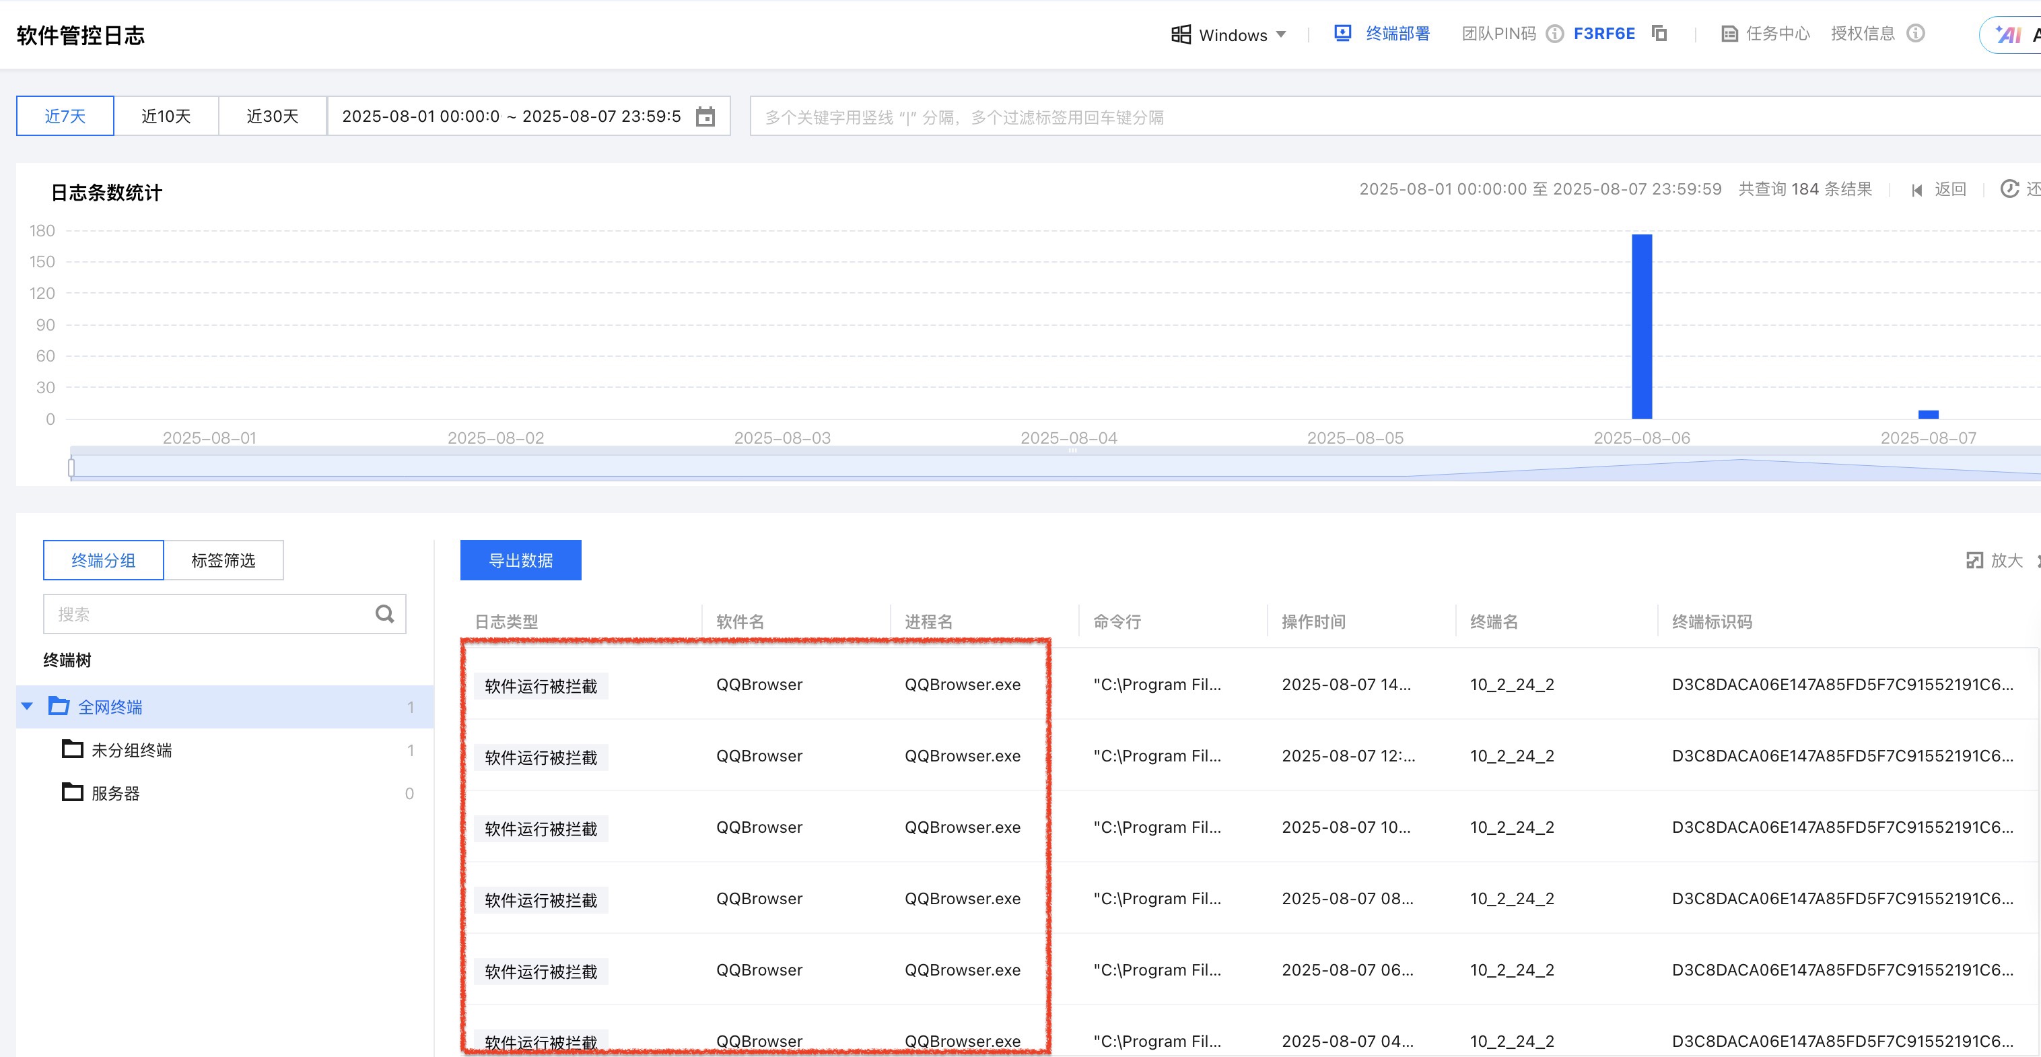Click the chart zoom slider left handle
The image size is (2041, 1057).
71,467
